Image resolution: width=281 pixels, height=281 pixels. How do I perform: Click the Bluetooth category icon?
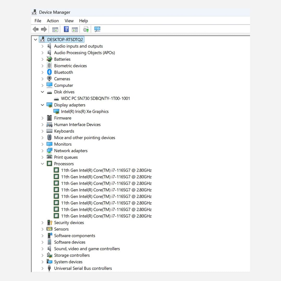click(x=49, y=72)
